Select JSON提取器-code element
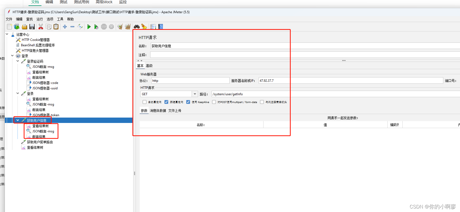Image resolution: width=460 pixels, height=212 pixels. point(45,83)
